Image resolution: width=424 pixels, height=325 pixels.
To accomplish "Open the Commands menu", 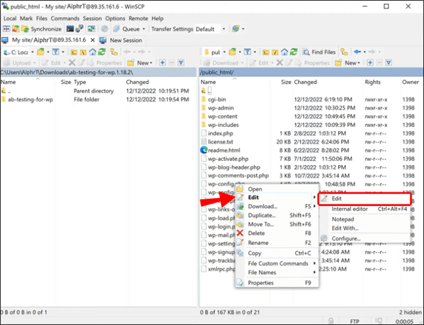I will tap(65, 18).
